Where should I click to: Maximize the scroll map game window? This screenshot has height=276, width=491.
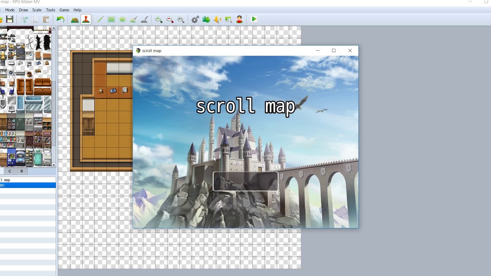(x=334, y=51)
